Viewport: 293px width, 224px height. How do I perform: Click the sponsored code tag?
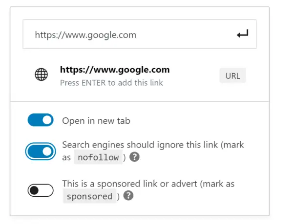pyautogui.click(x=89, y=196)
